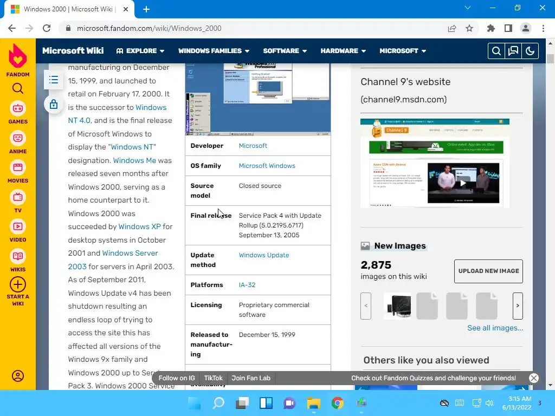Open the Windows Start menu
555x416 pixels.
coord(195,403)
